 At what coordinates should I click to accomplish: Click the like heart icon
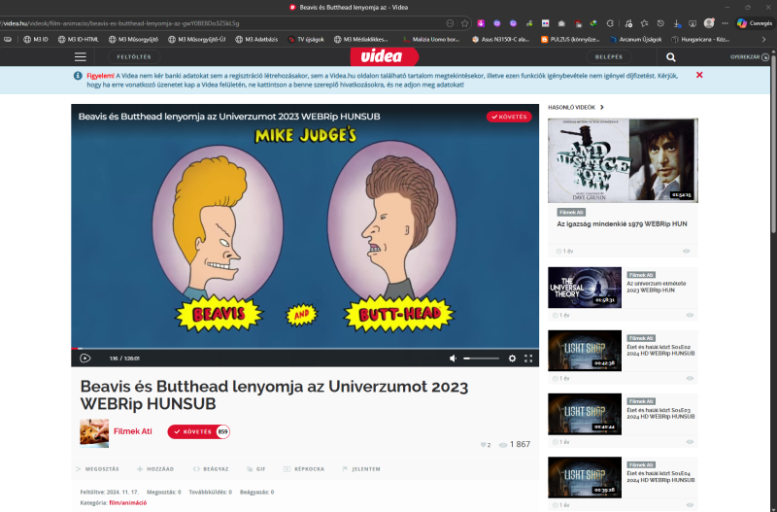[x=483, y=445]
